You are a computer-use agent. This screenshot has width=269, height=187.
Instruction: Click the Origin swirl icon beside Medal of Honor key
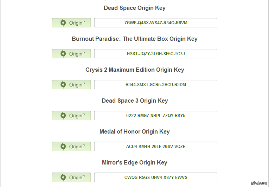click(x=63, y=146)
